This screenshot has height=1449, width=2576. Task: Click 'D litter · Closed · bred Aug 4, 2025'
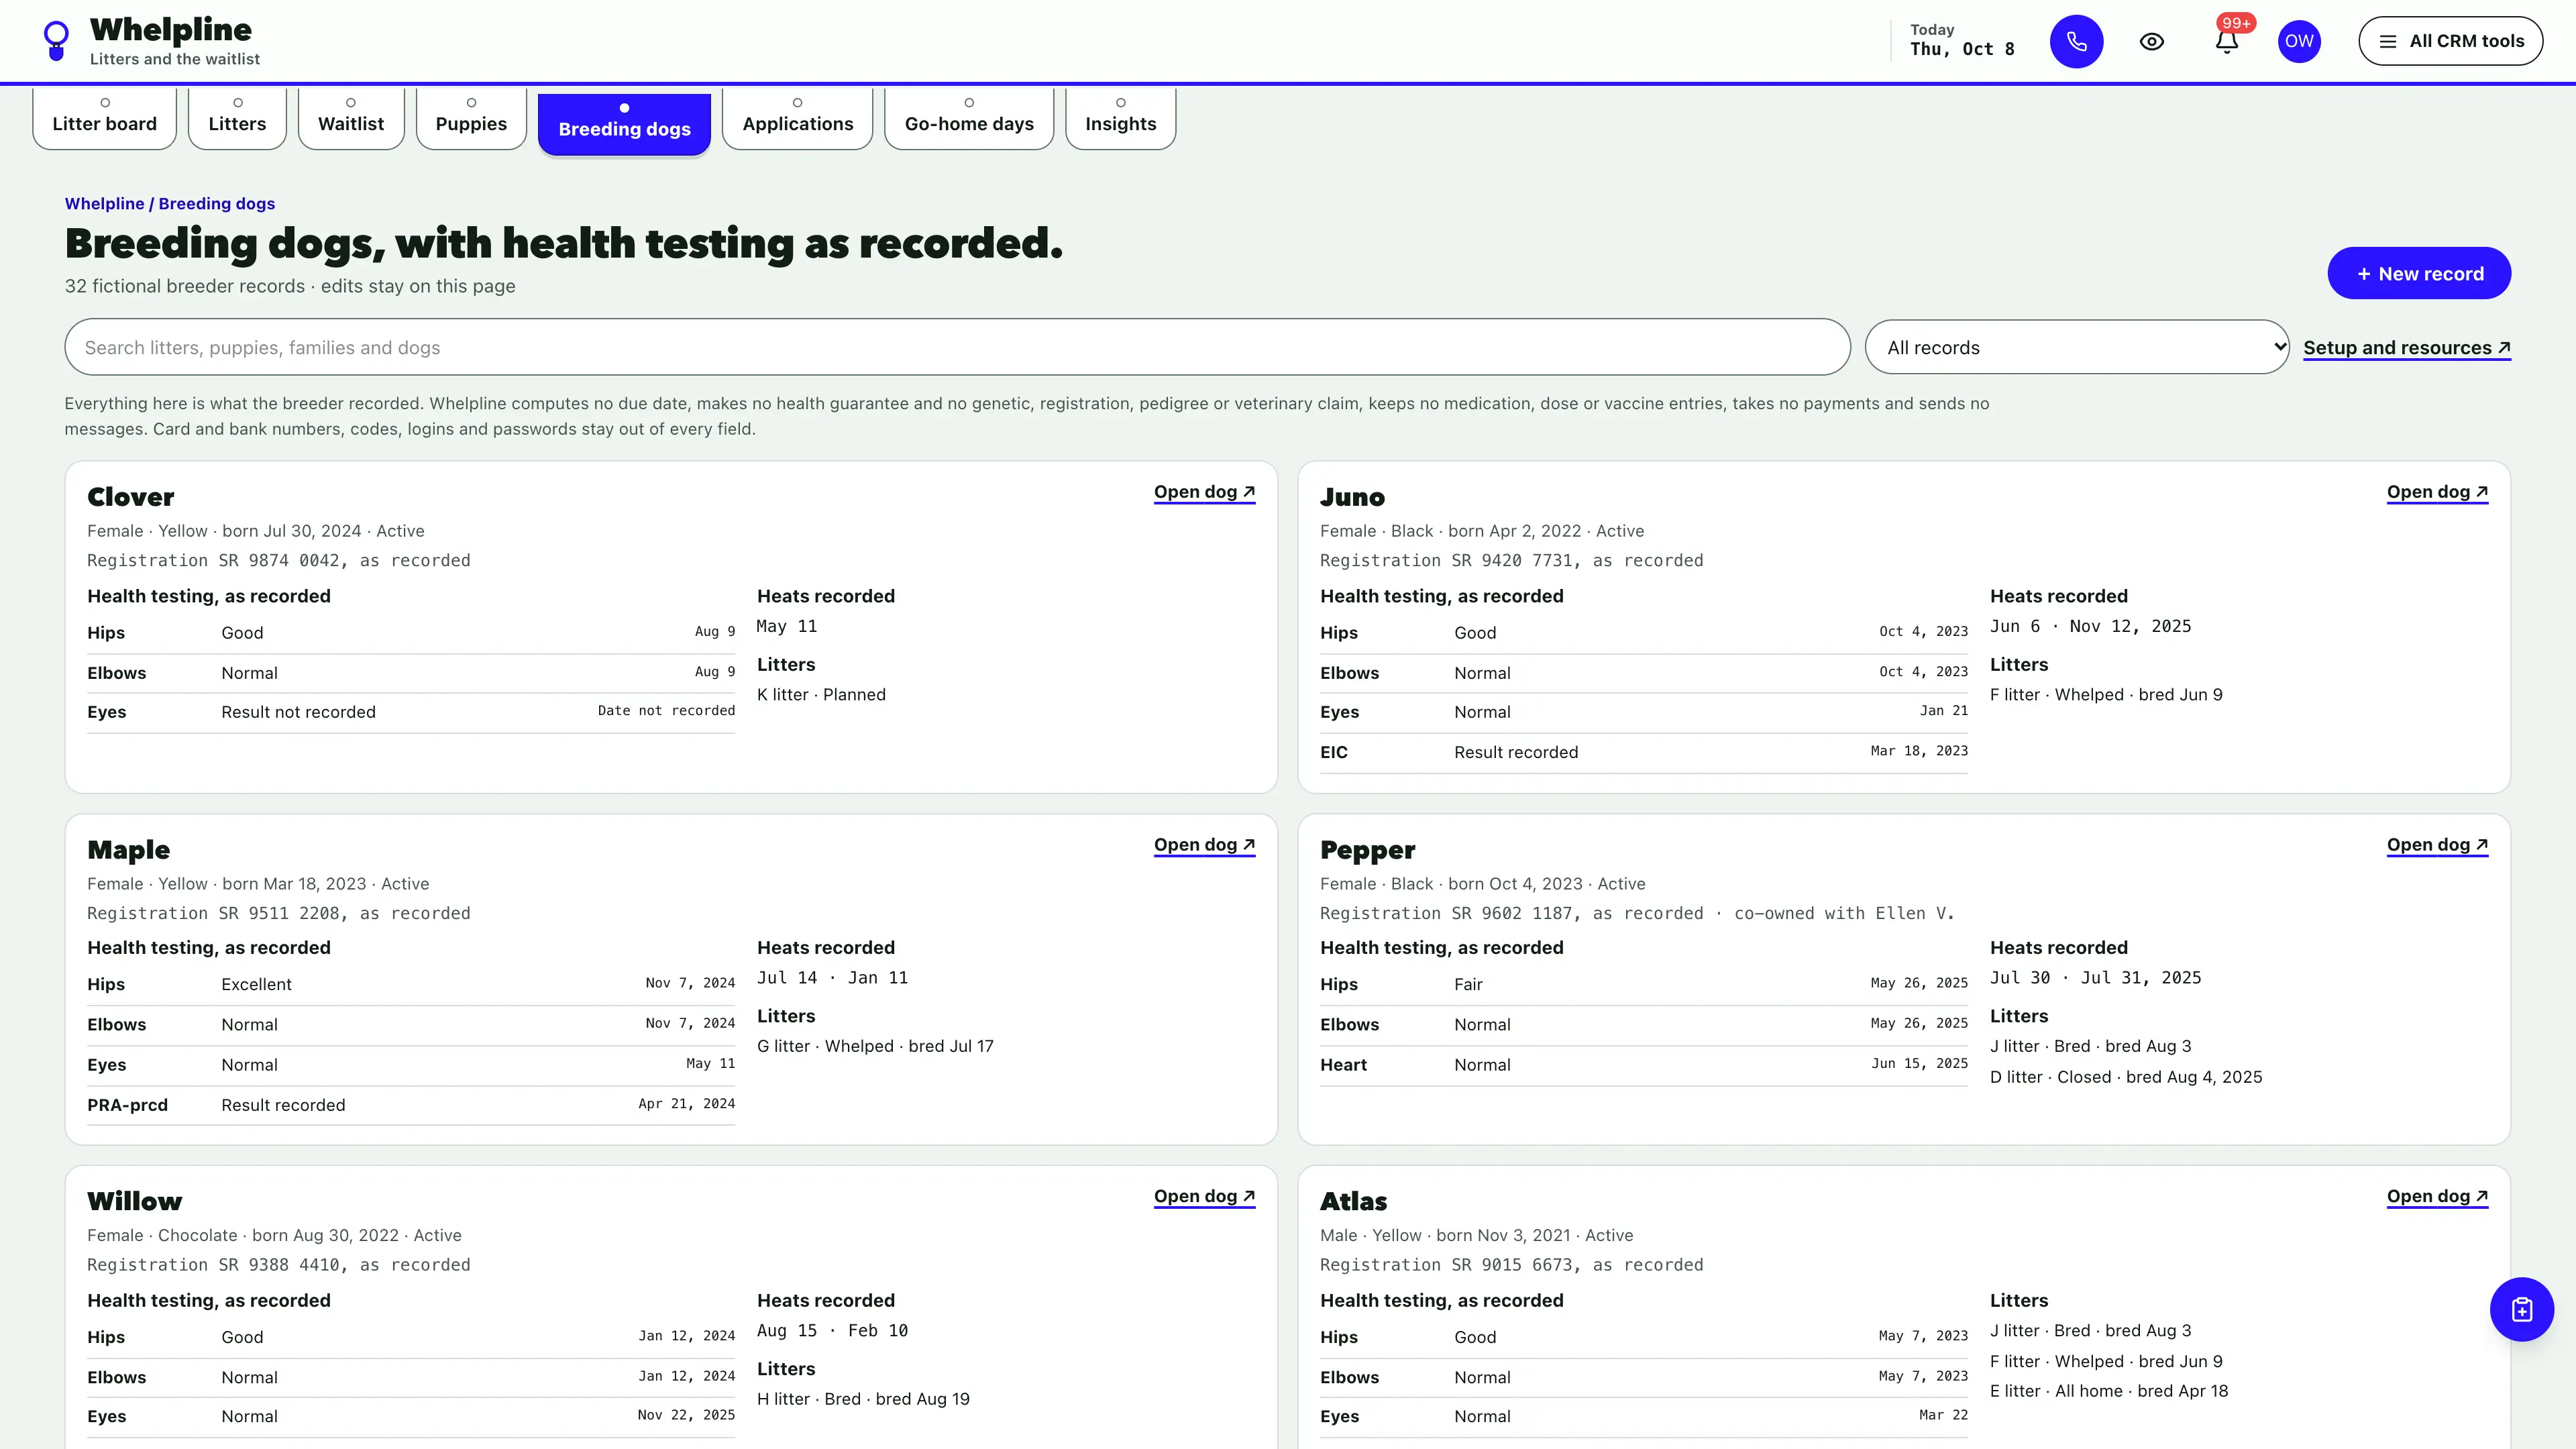point(2126,1077)
